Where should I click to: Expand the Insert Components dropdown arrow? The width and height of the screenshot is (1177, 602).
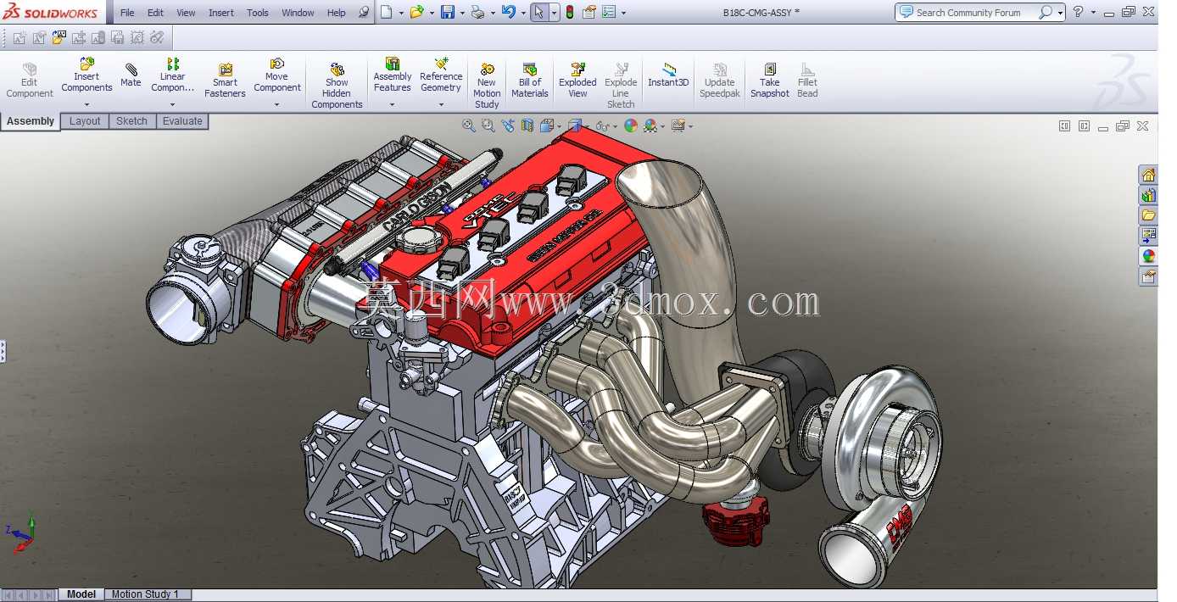86,105
